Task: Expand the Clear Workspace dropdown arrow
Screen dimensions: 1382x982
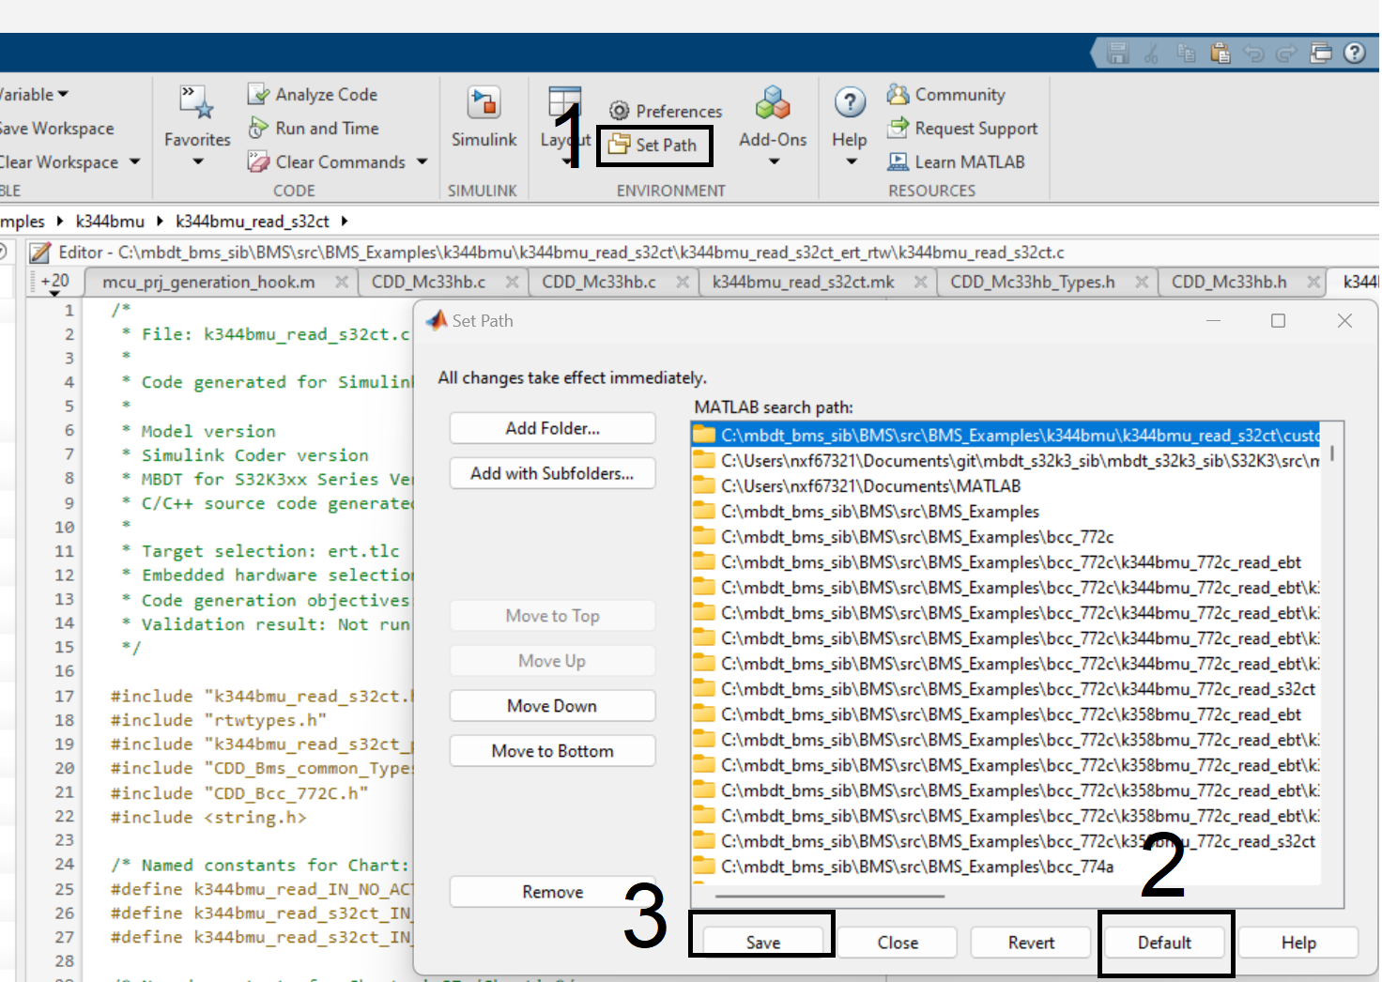Action: tap(134, 161)
